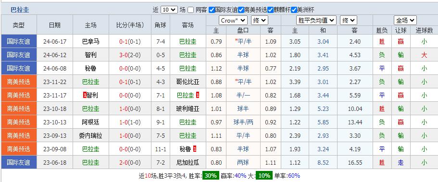Uncheck the 国际友谊 filter checkbox
Viewport: 438px width, 182px height.
tap(212, 10)
